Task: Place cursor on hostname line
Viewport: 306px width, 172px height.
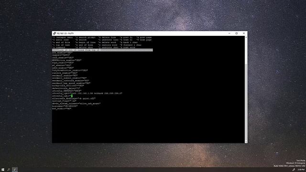Action: click(x=65, y=106)
